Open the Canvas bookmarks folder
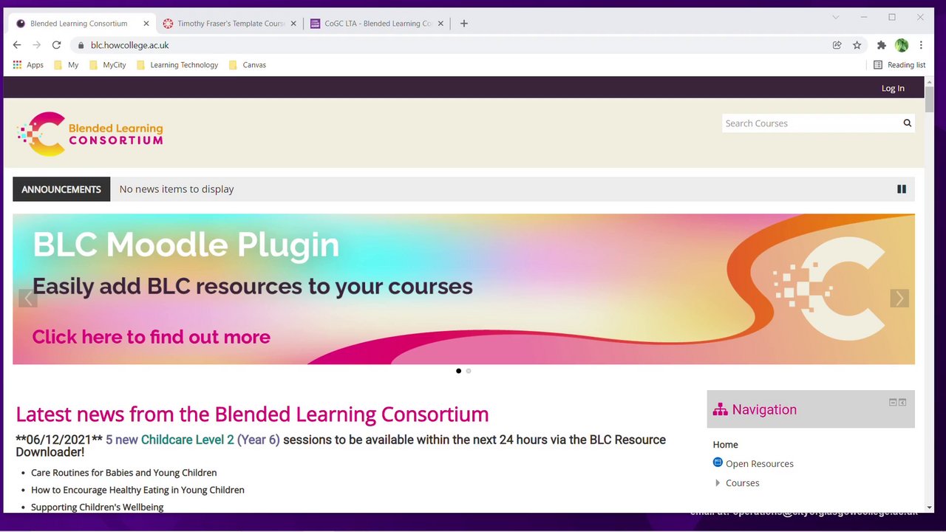 click(x=248, y=65)
